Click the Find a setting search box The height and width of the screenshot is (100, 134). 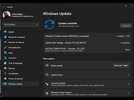[21, 24]
